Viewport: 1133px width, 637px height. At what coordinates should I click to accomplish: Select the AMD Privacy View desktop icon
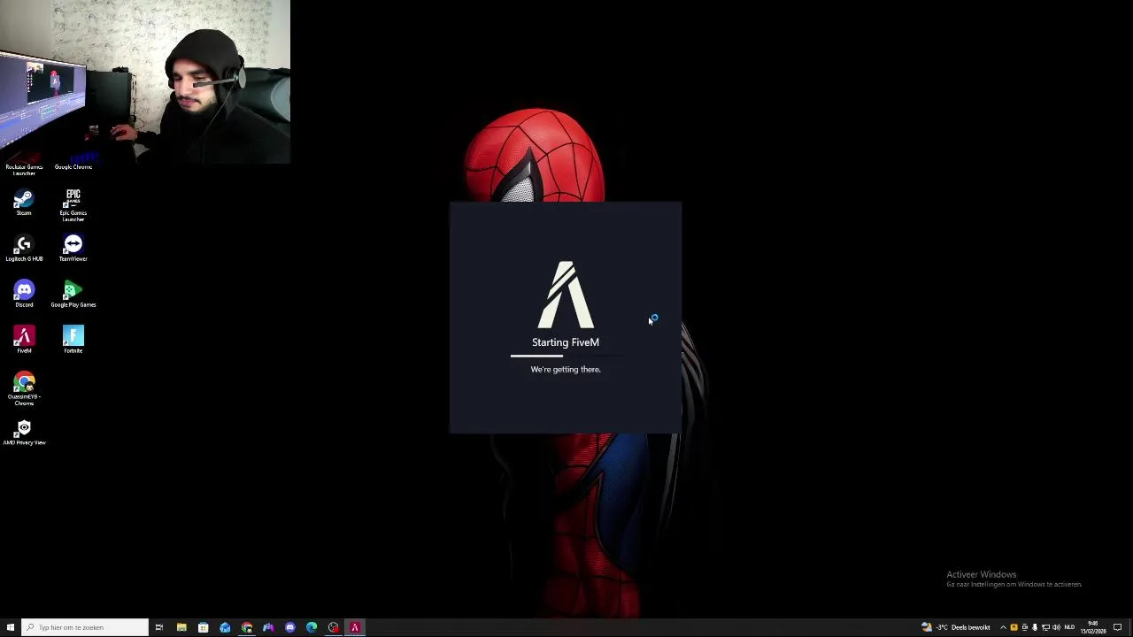24,433
